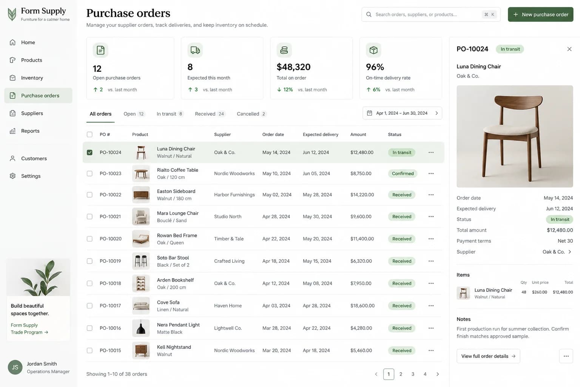Viewport: 580px width, 387px height.
Task: Open more options beside View full order details
Action: point(566,356)
